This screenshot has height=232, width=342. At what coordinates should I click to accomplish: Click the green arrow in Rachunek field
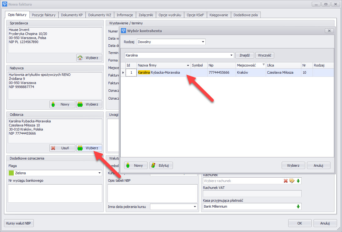pyautogui.click(x=298, y=181)
